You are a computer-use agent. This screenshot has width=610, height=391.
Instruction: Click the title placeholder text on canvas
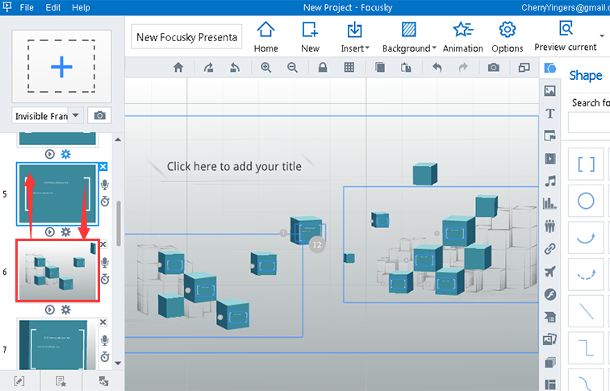234,166
